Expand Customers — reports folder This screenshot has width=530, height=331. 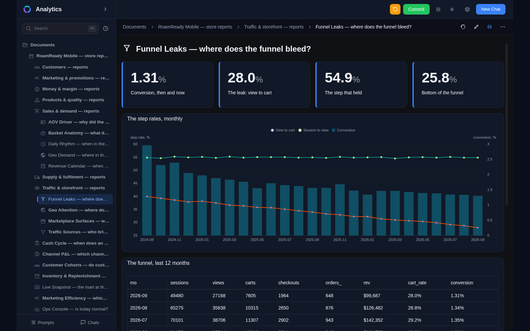click(72, 67)
